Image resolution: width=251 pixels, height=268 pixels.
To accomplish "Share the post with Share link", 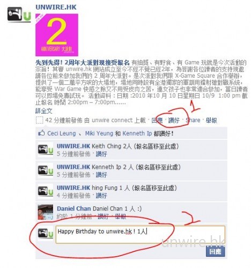I will click(193, 120).
